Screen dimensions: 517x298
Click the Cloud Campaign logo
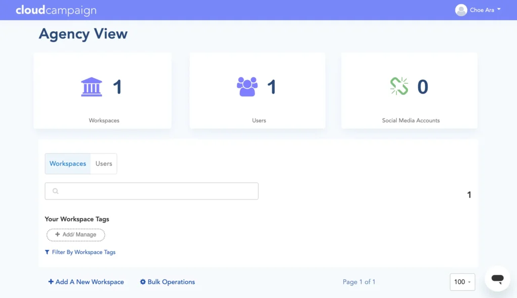(x=56, y=10)
